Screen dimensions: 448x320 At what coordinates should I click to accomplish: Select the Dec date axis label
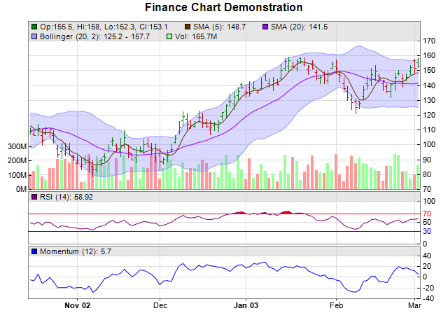pos(160,305)
